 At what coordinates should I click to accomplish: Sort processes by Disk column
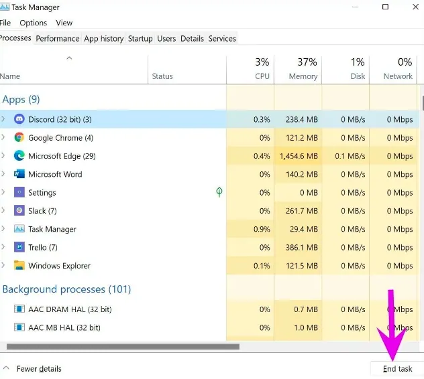click(x=346, y=70)
